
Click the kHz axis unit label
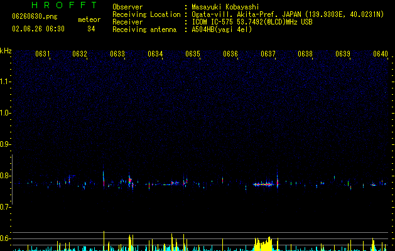click(x=6, y=51)
